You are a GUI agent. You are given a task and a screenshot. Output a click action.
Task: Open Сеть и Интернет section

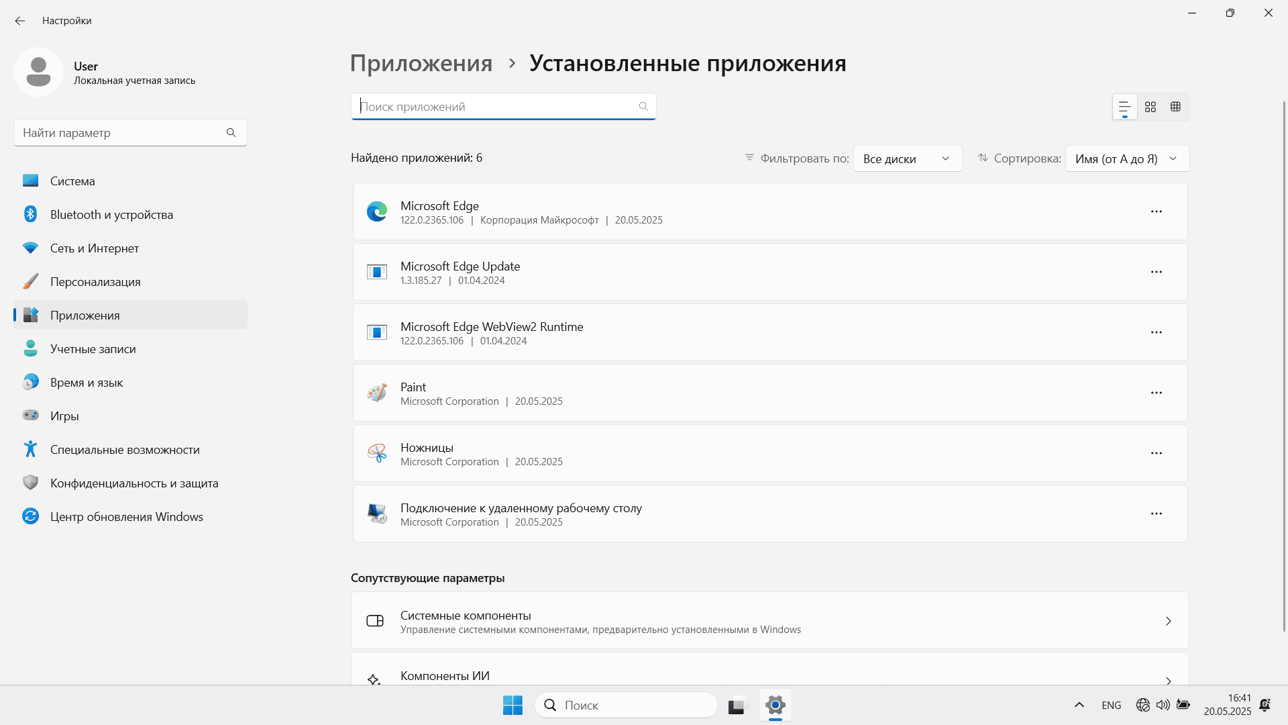(130, 248)
